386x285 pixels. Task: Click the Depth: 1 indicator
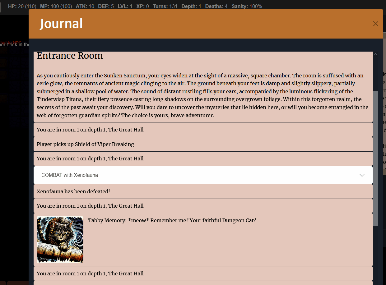191,6
